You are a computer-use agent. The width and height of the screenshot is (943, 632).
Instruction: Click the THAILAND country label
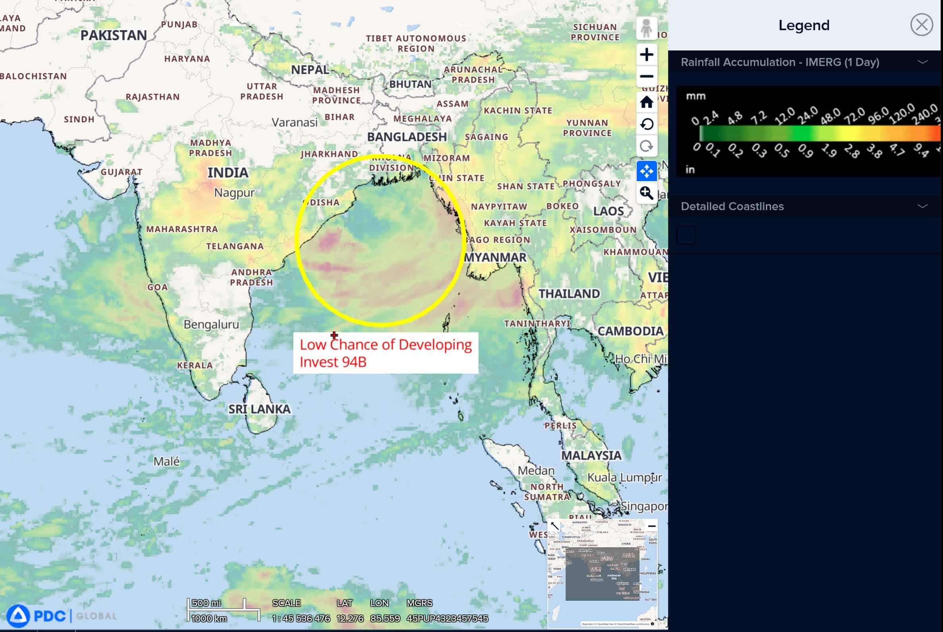569,294
